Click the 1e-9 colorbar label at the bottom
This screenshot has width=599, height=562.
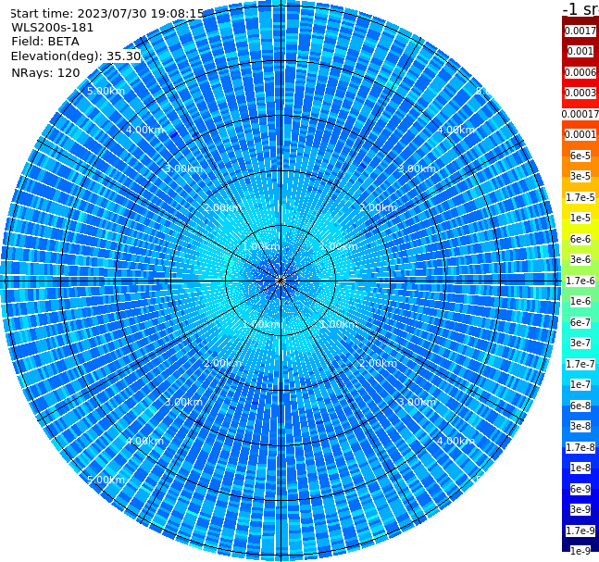coord(580,551)
